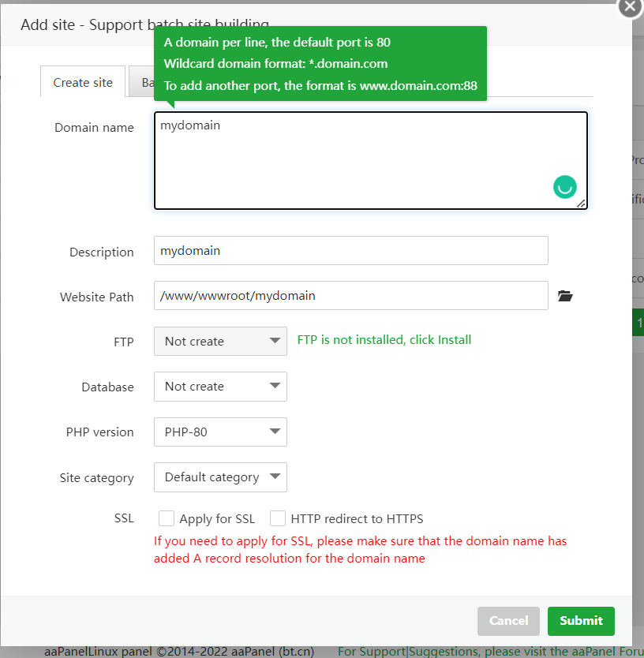Tick HTTP redirect to HTTPS checkbox
Image resolution: width=644 pixels, height=658 pixels.
(278, 519)
